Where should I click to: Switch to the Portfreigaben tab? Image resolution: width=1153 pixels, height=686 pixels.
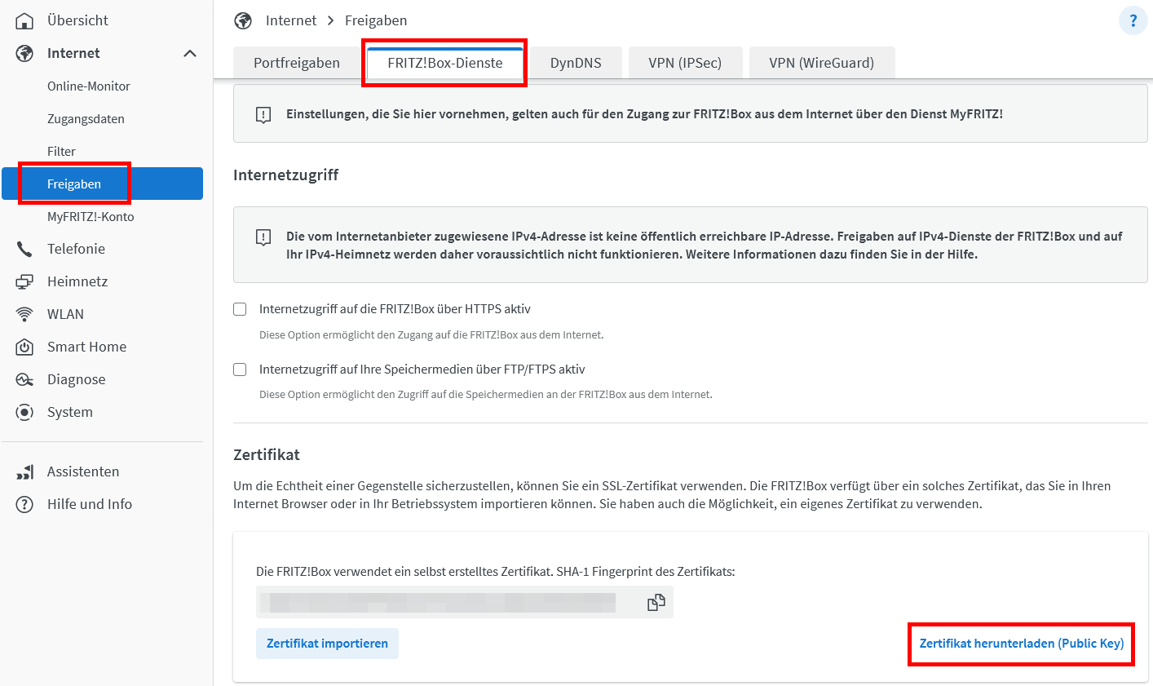297,63
